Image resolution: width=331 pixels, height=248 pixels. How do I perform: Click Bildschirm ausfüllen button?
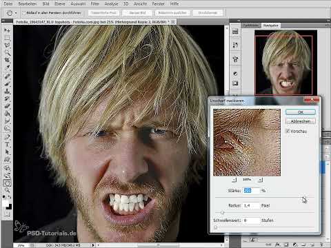pos(172,13)
